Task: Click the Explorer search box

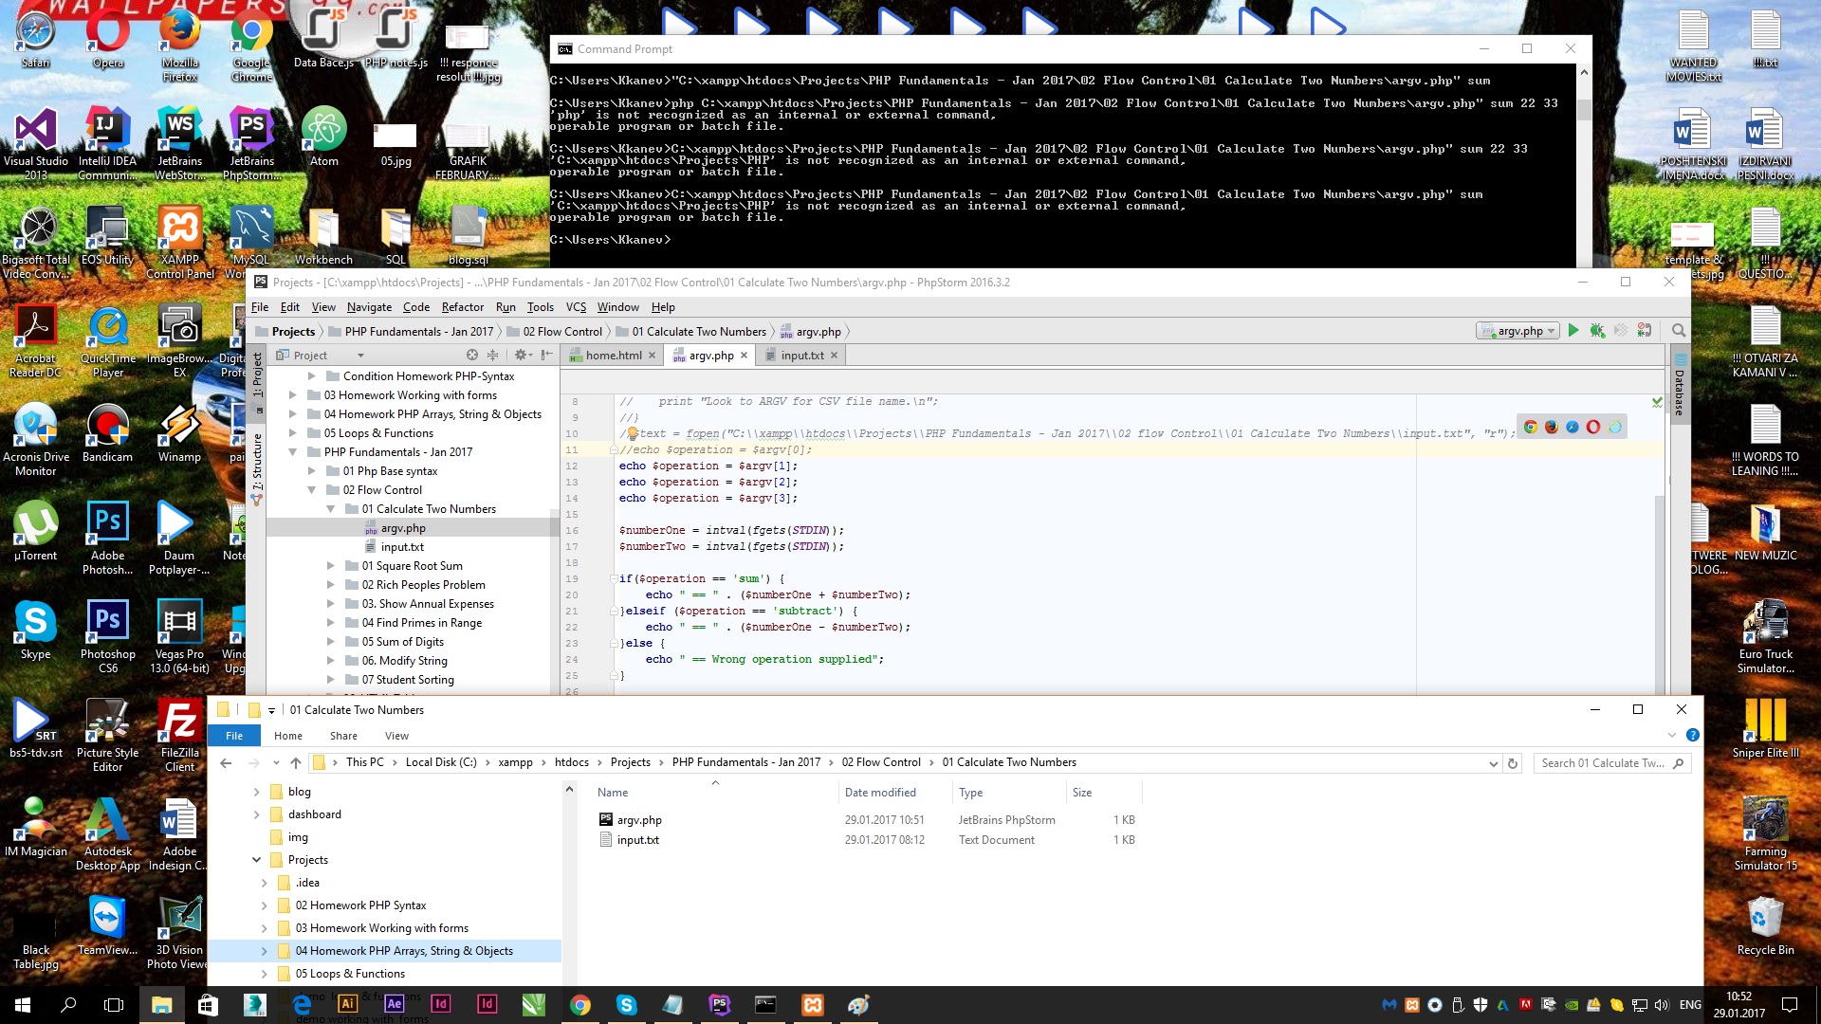Action: click(x=1612, y=763)
